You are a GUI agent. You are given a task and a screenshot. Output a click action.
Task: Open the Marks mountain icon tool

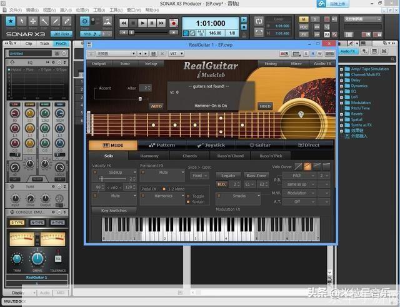click(x=107, y=21)
